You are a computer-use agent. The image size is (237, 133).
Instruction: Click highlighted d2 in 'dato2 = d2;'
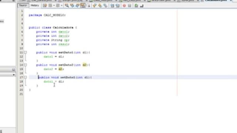(x=60, y=69)
